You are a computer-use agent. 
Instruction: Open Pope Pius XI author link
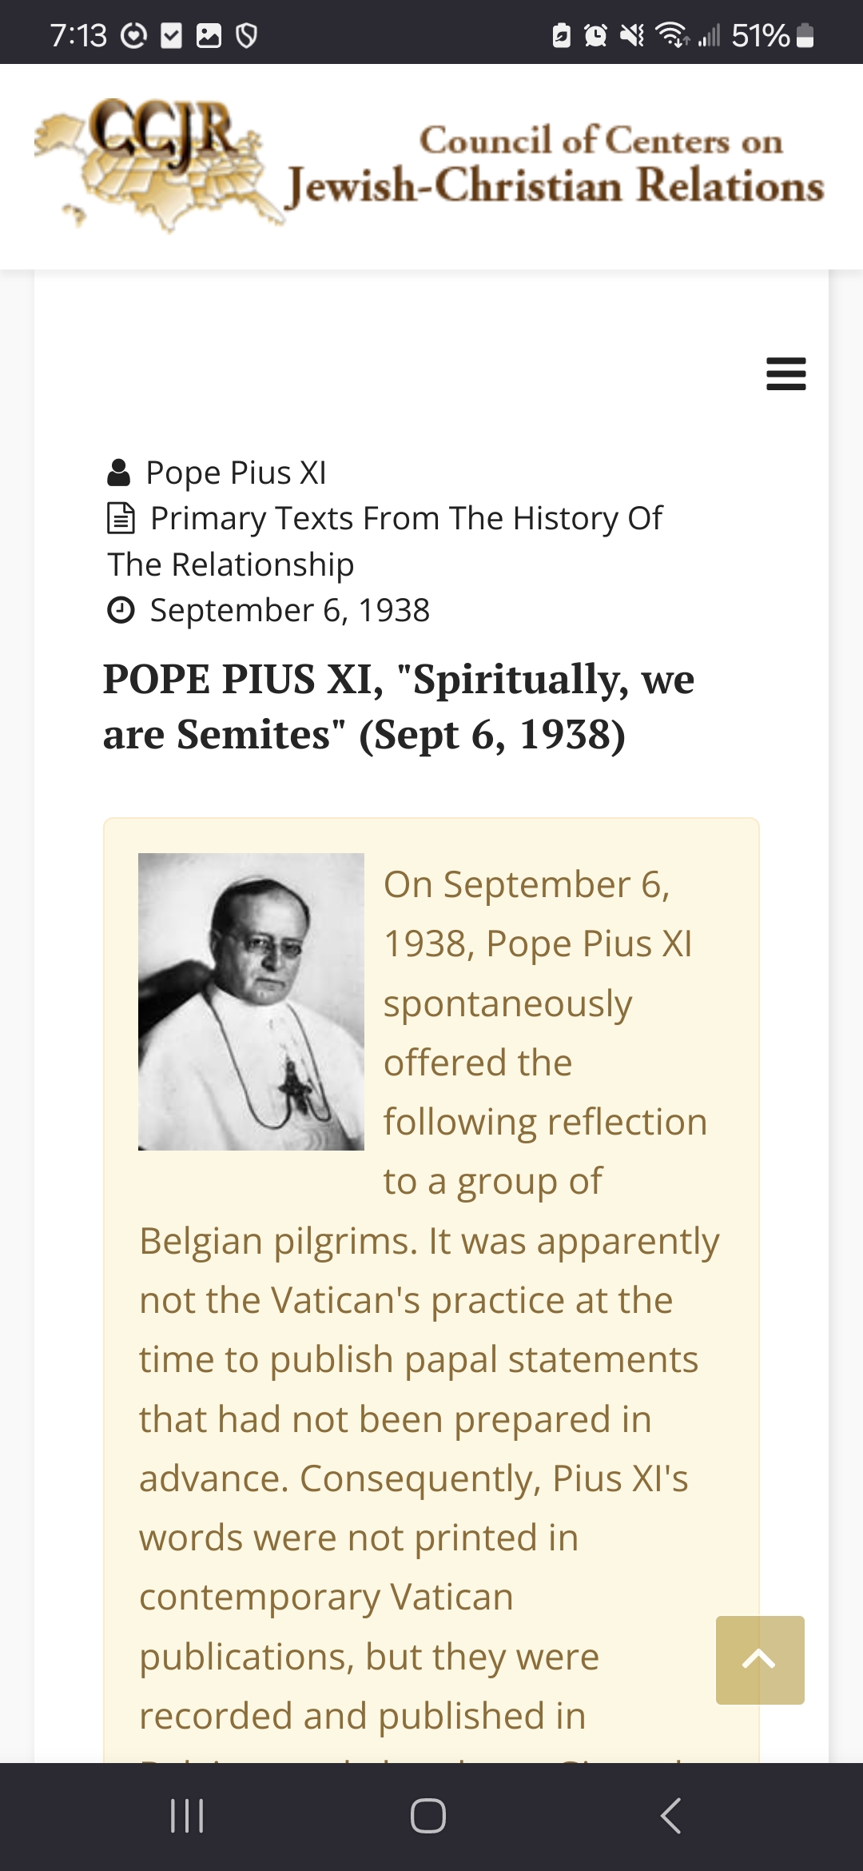[x=236, y=473]
